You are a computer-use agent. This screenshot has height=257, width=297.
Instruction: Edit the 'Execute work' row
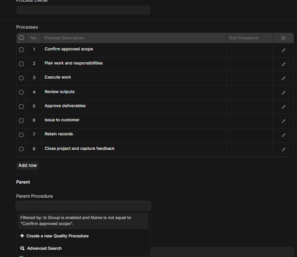click(283, 78)
